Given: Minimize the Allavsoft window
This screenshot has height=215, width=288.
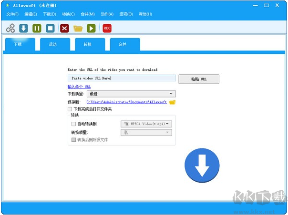Looking at the screenshot, I should tap(255, 6).
